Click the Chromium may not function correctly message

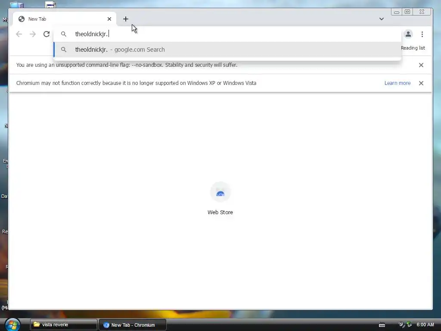point(136,83)
